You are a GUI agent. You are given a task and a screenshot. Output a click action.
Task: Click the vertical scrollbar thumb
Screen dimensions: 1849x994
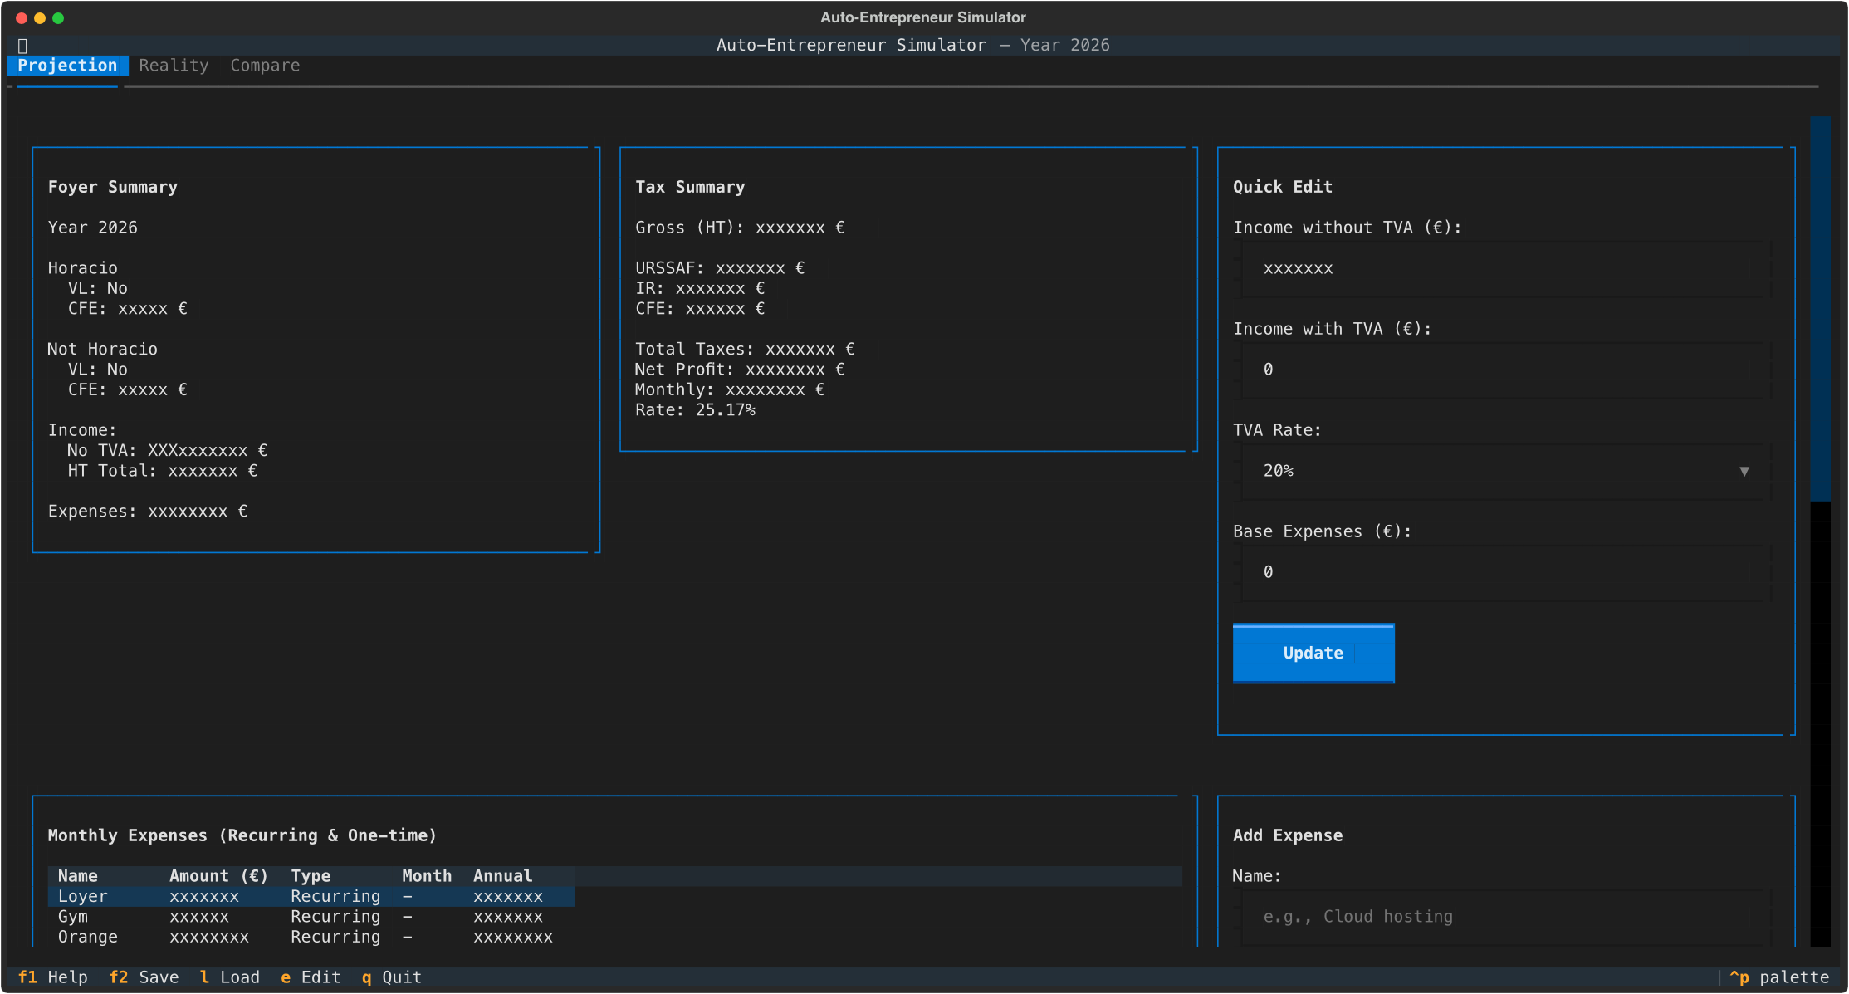pos(1820,307)
